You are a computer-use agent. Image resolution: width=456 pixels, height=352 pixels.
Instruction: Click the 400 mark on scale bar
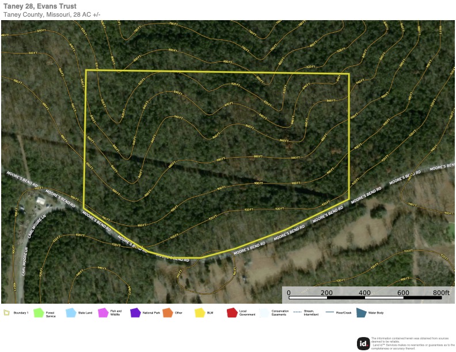click(364, 292)
